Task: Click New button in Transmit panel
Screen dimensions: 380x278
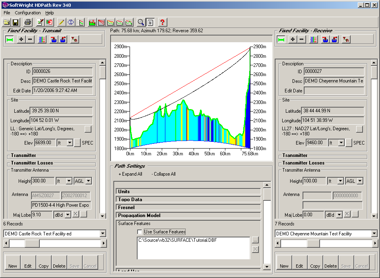Action: click(13, 263)
